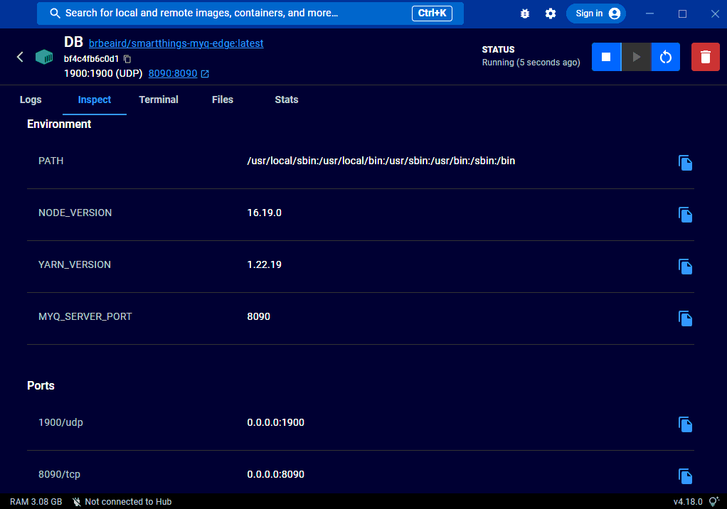Select the 0.0.0.0:8090 value
Viewport: 727px width, 509px height.
tap(275, 474)
